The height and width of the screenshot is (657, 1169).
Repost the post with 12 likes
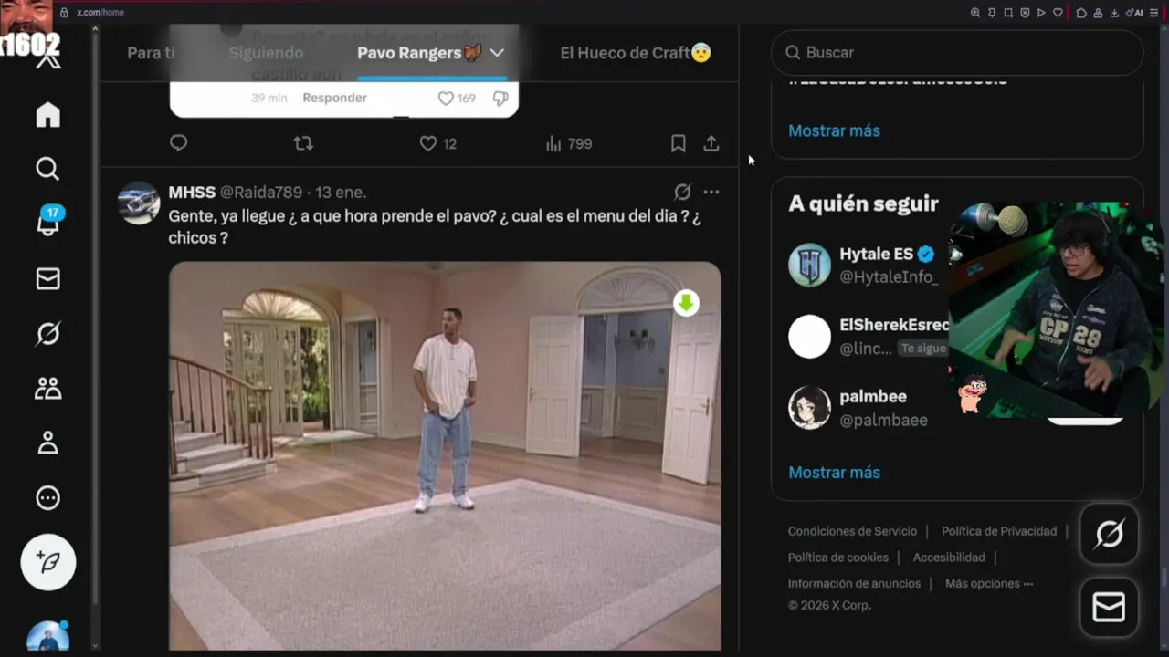pos(303,143)
